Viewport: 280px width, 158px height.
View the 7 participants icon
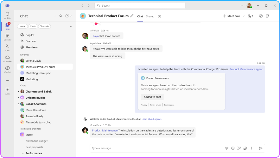click(250, 16)
